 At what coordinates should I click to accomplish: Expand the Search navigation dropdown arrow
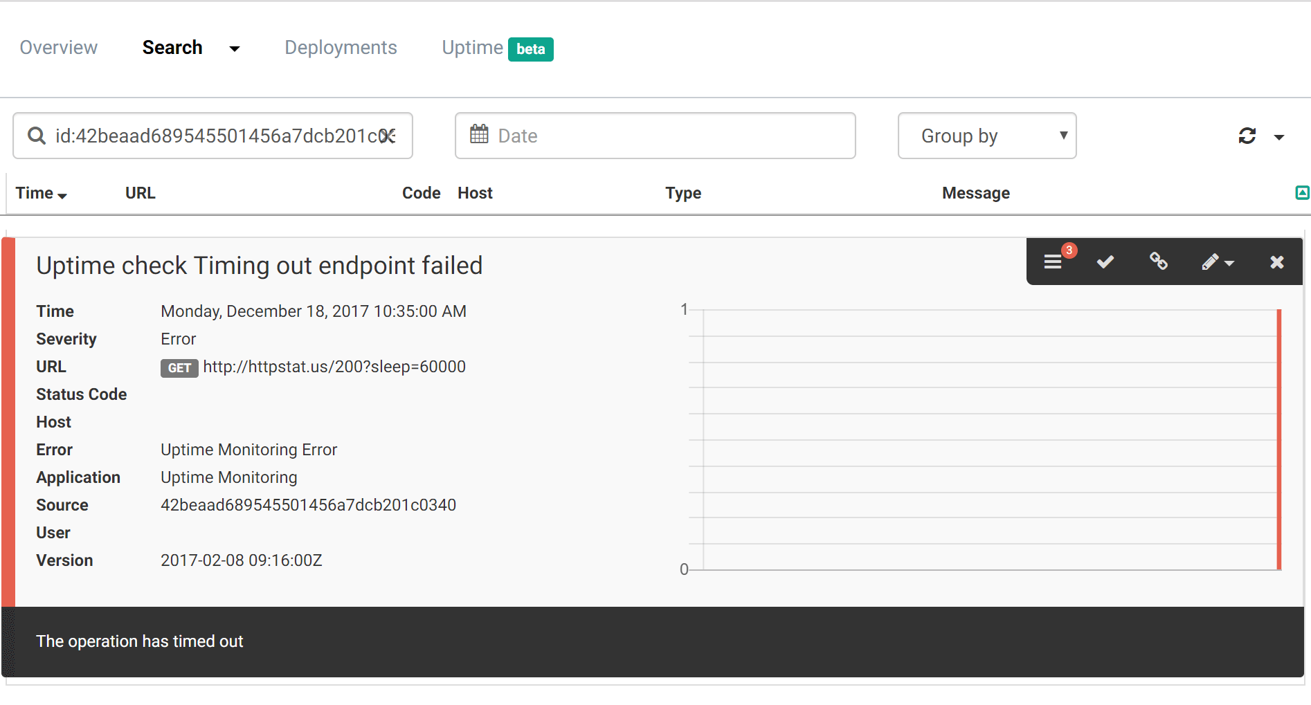(x=235, y=49)
